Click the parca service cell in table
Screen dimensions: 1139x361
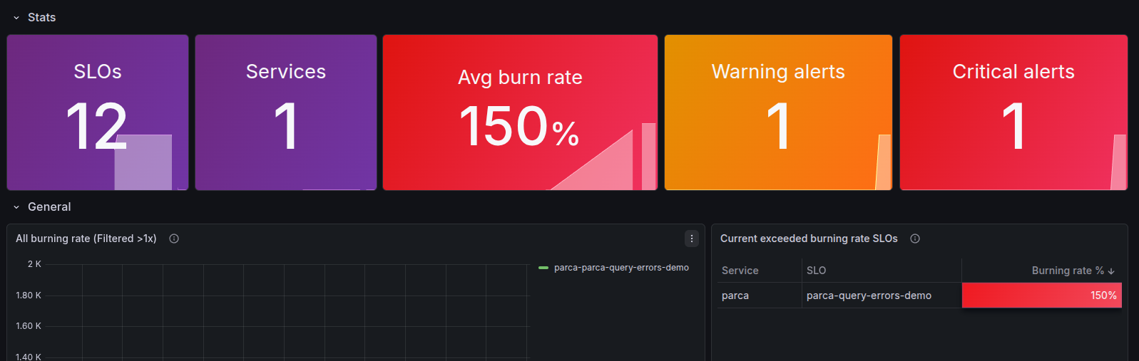(735, 295)
